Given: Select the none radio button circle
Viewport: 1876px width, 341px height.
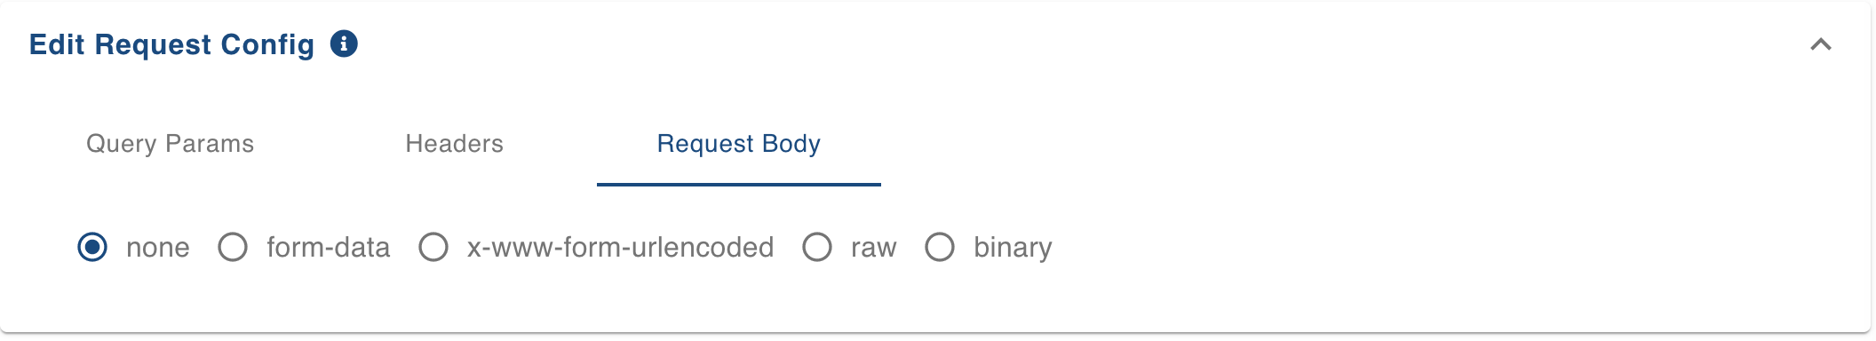Looking at the screenshot, I should click(92, 247).
